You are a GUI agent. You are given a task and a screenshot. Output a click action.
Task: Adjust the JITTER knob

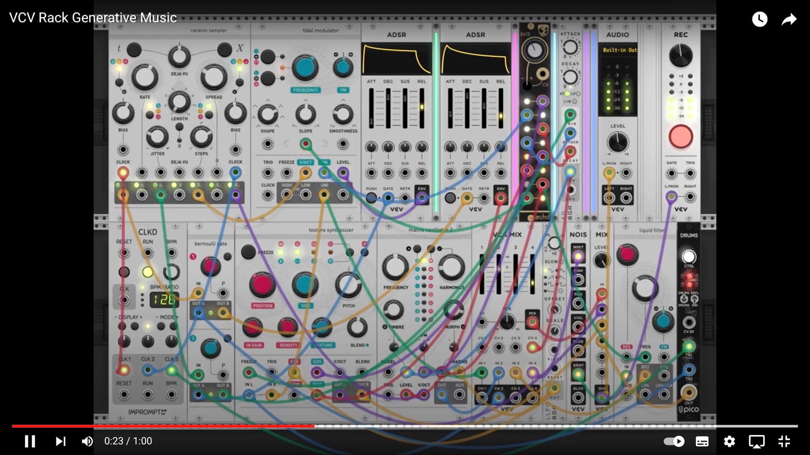157,136
